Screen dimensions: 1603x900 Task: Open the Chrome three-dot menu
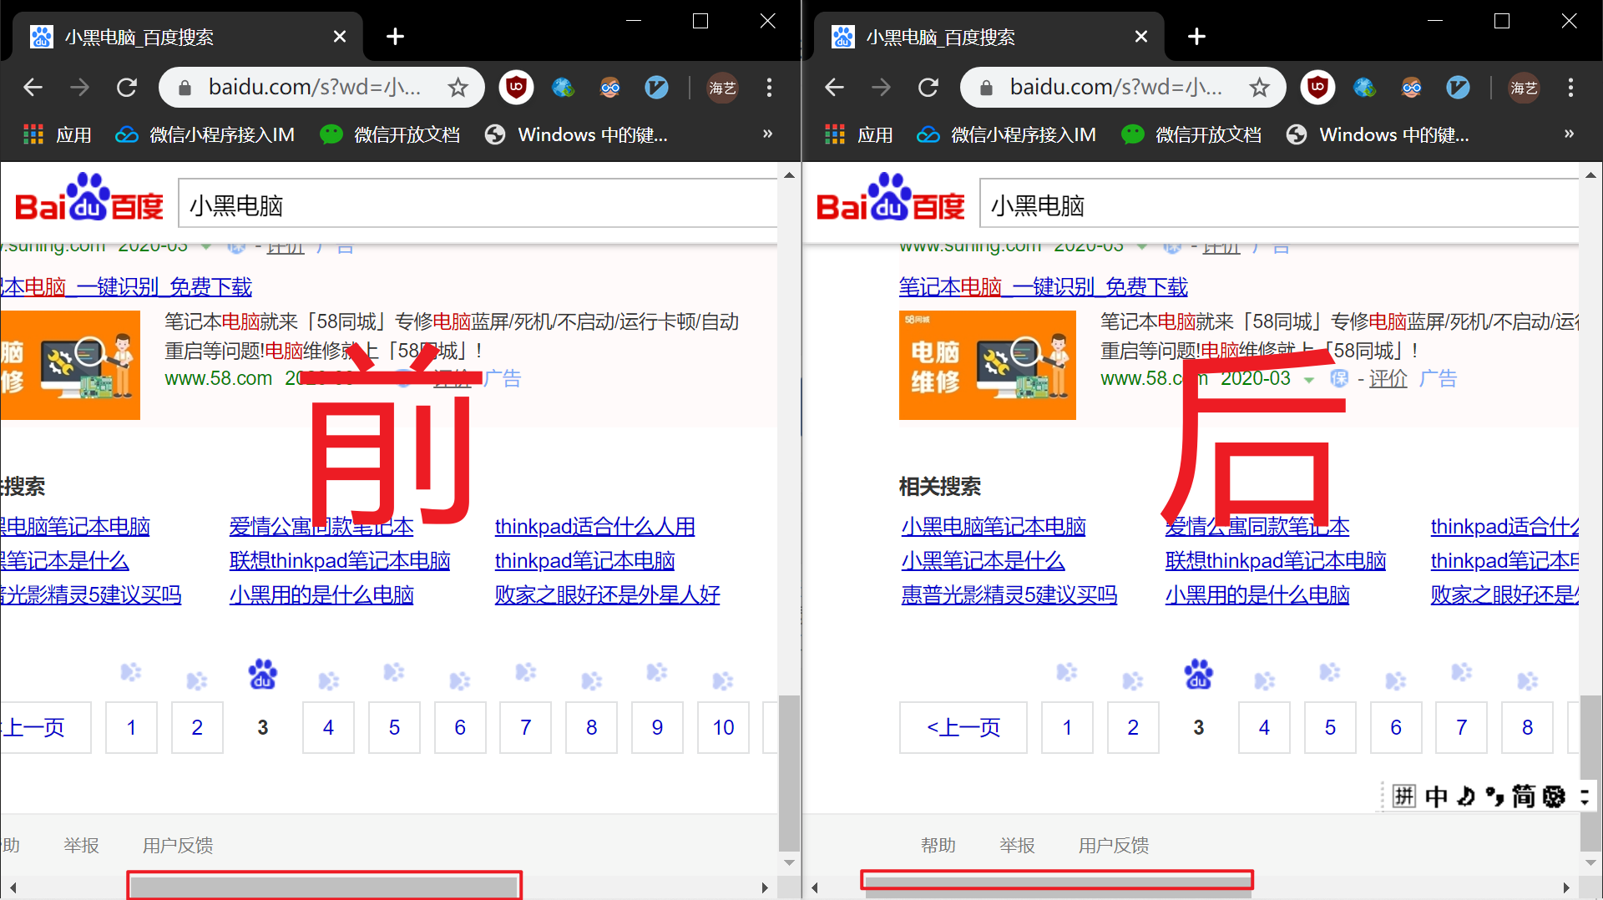(x=769, y=87)
